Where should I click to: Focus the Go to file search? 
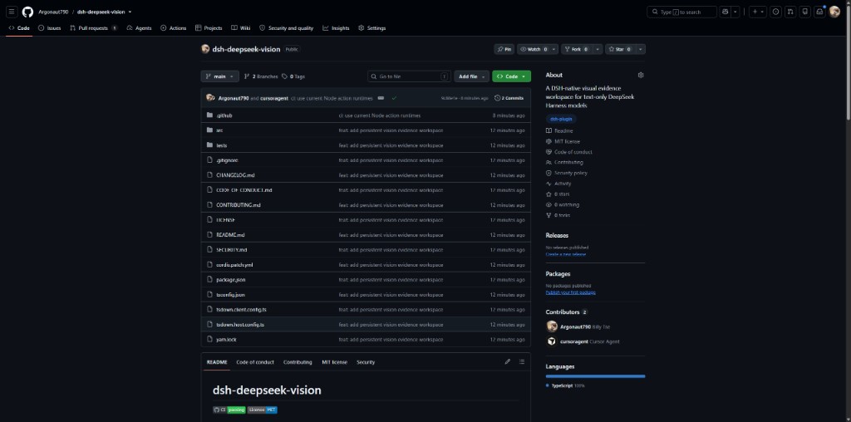click(x=409, y=76)
